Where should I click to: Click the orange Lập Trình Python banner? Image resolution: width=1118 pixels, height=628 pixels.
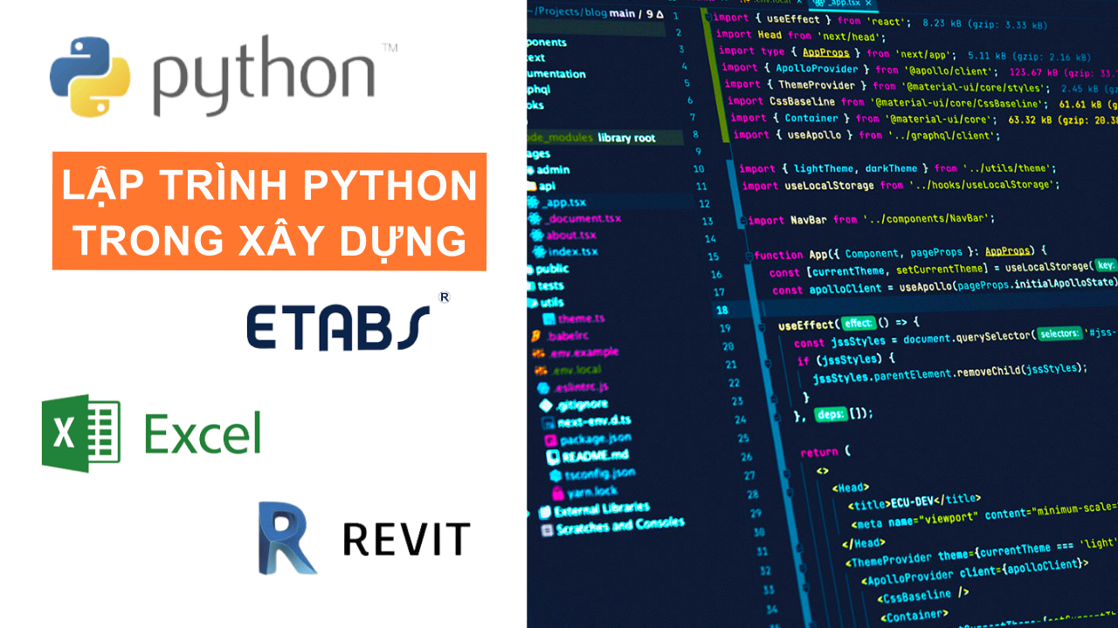[269, 211]
